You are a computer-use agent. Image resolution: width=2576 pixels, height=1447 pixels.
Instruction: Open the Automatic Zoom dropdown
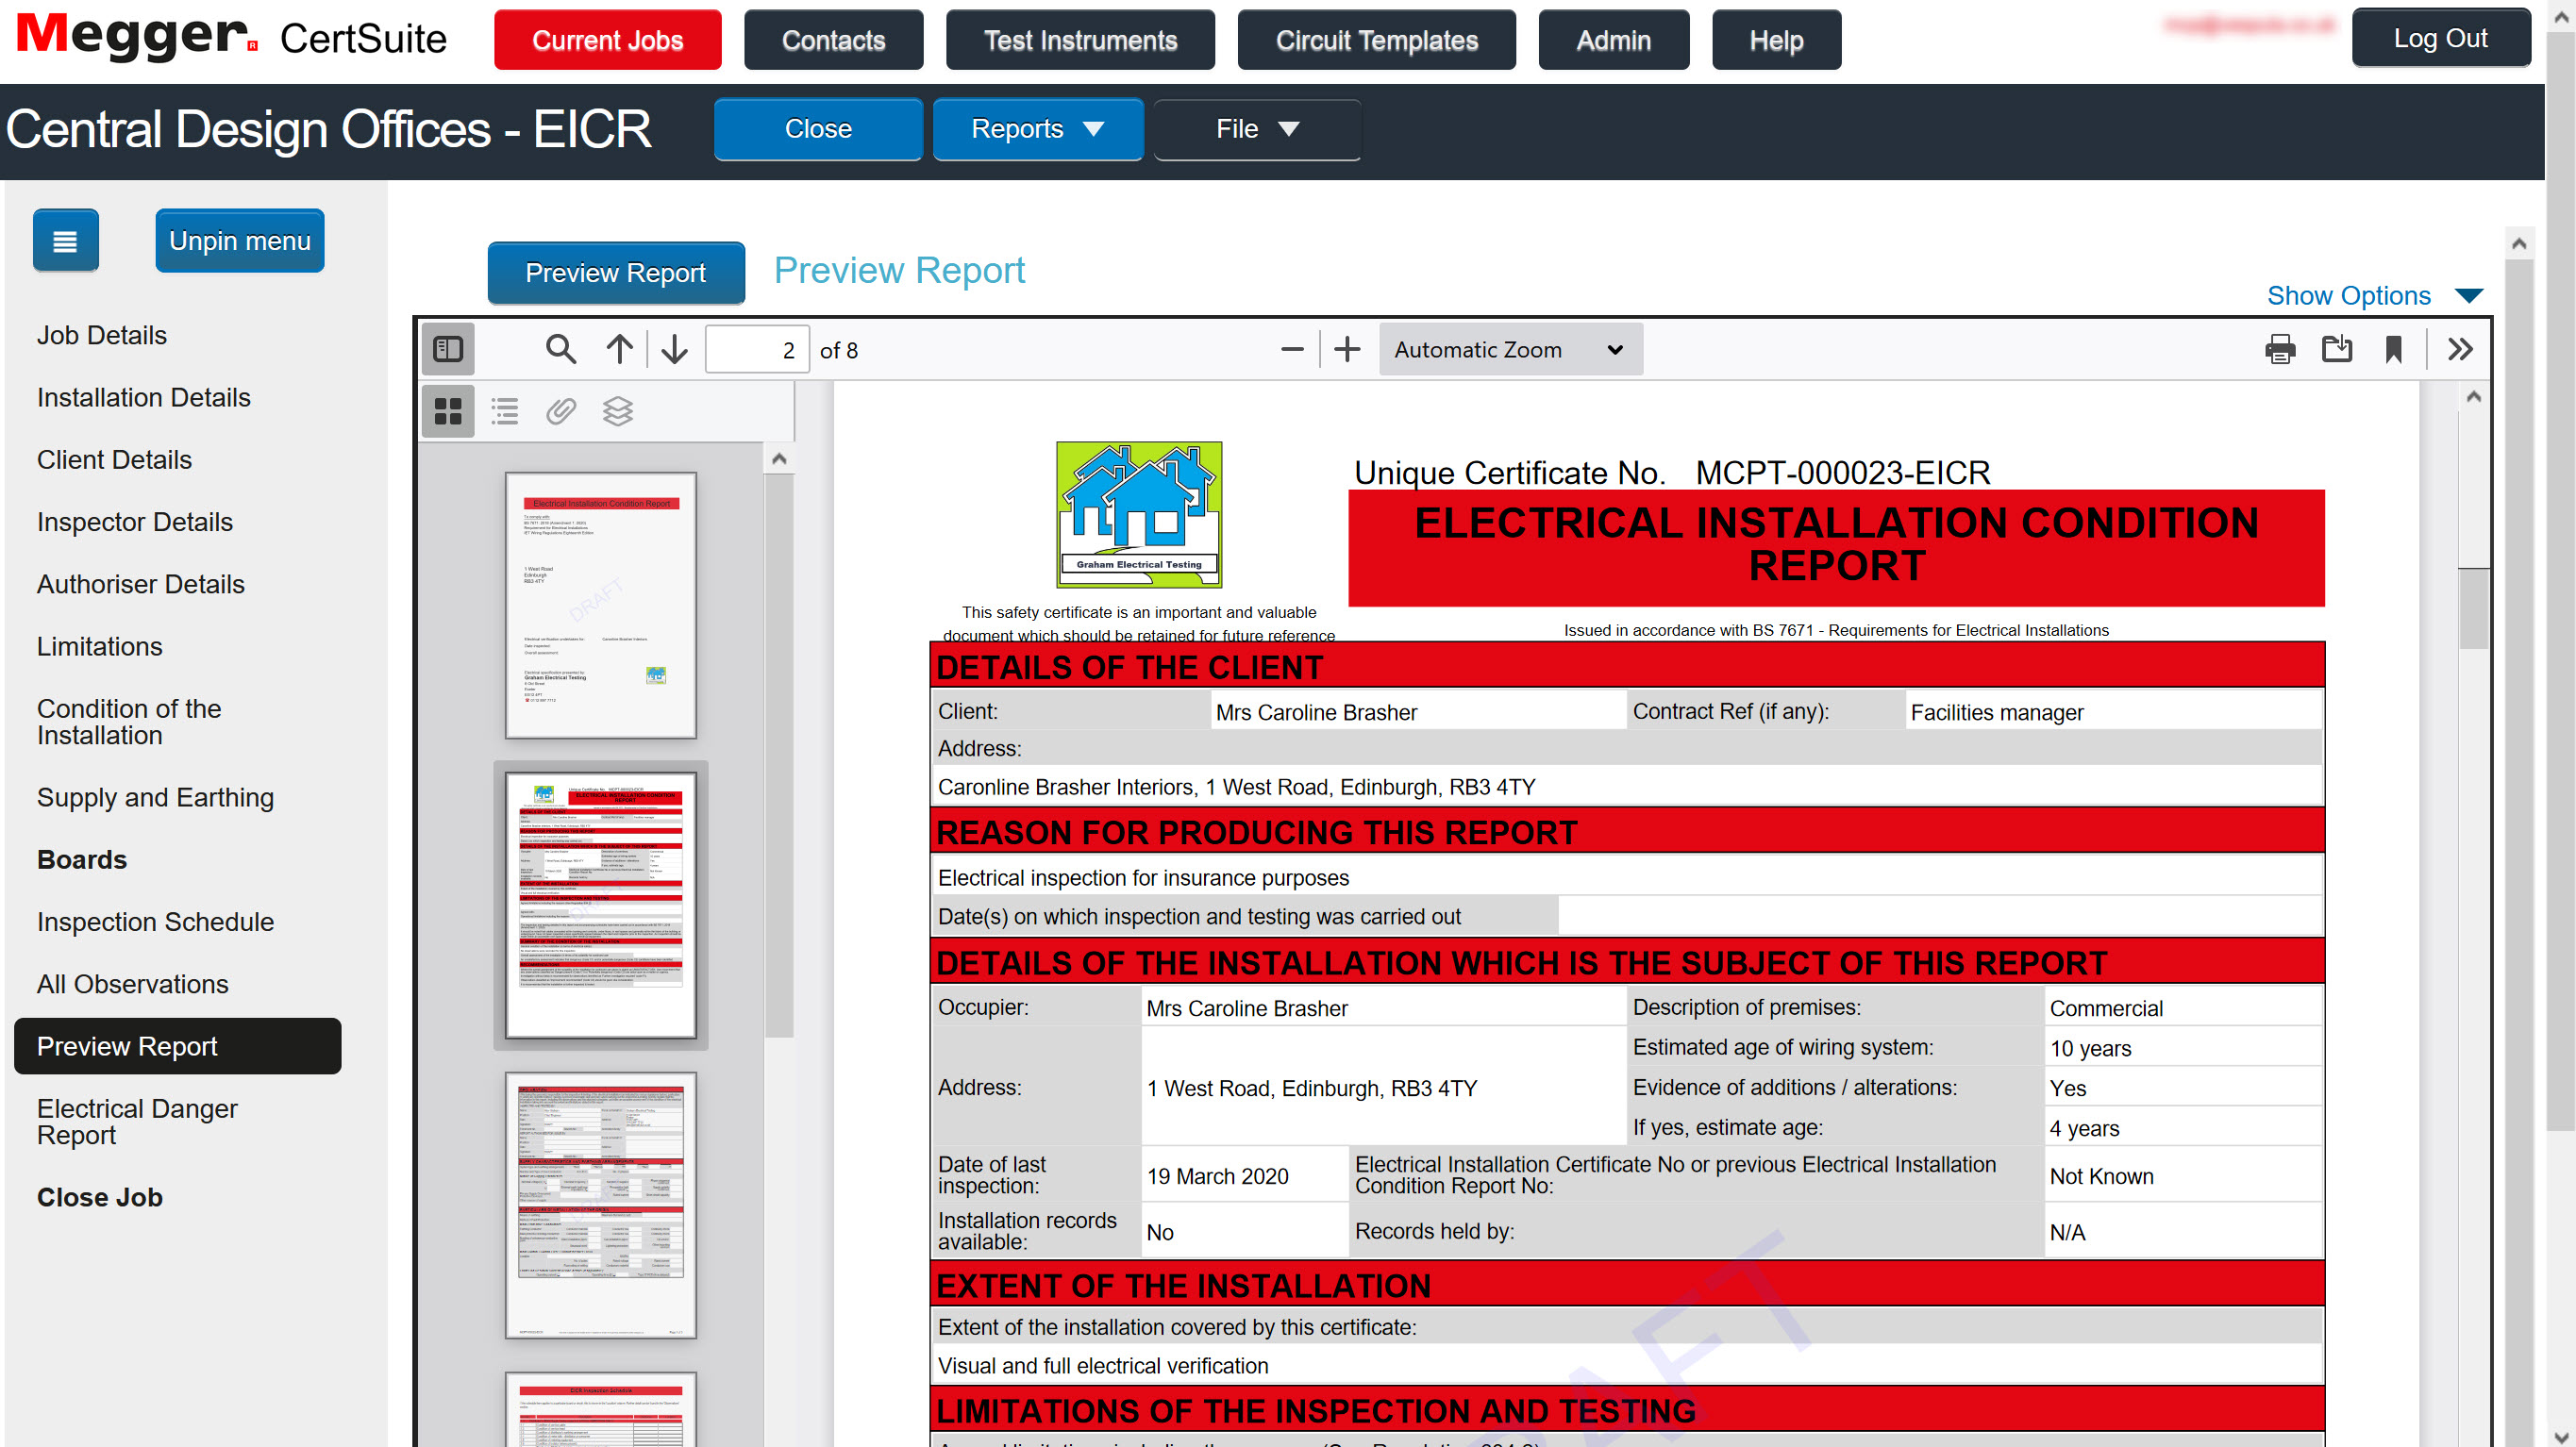(x=1509, y=349)
